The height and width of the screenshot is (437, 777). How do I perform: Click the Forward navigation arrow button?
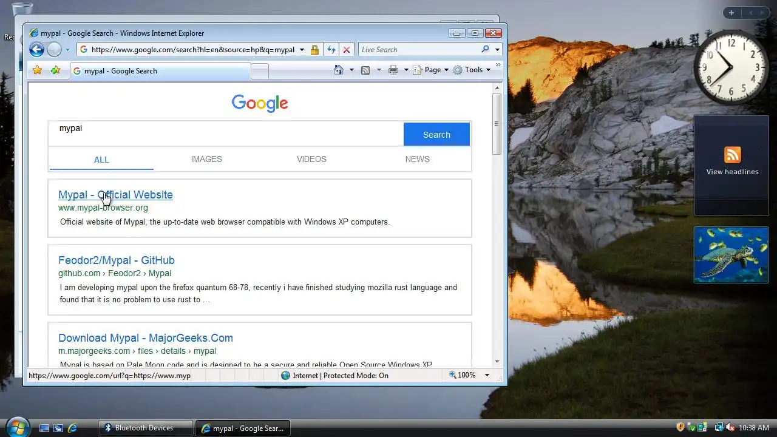[55, 50]
